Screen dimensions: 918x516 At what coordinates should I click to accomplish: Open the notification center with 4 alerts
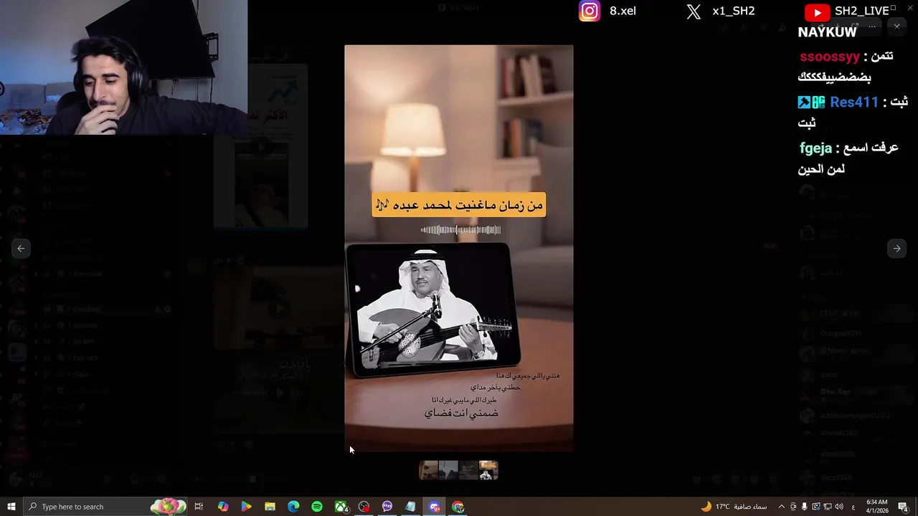(x=904, y=507)
